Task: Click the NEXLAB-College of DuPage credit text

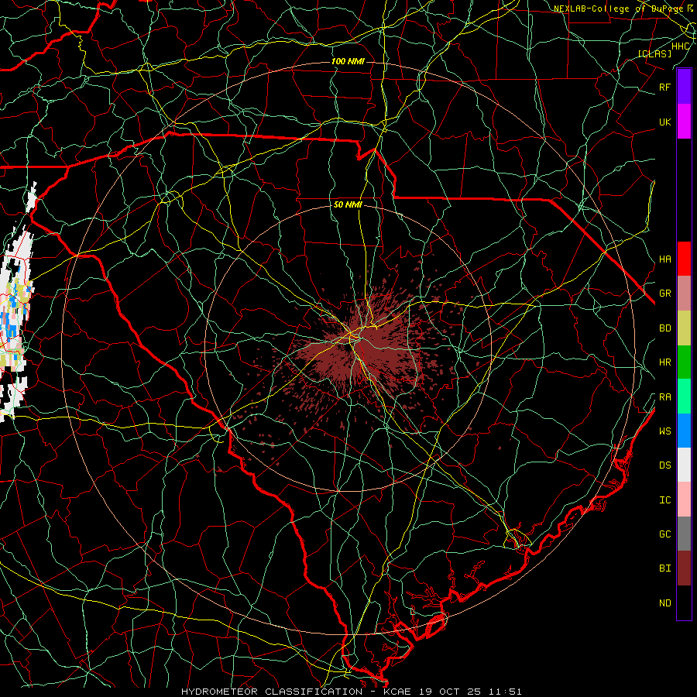Action: tap(619, 9)
